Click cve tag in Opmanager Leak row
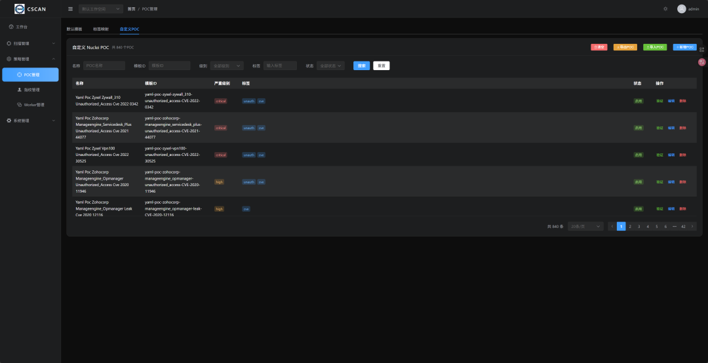708x363 pixels. coord(246,209)
